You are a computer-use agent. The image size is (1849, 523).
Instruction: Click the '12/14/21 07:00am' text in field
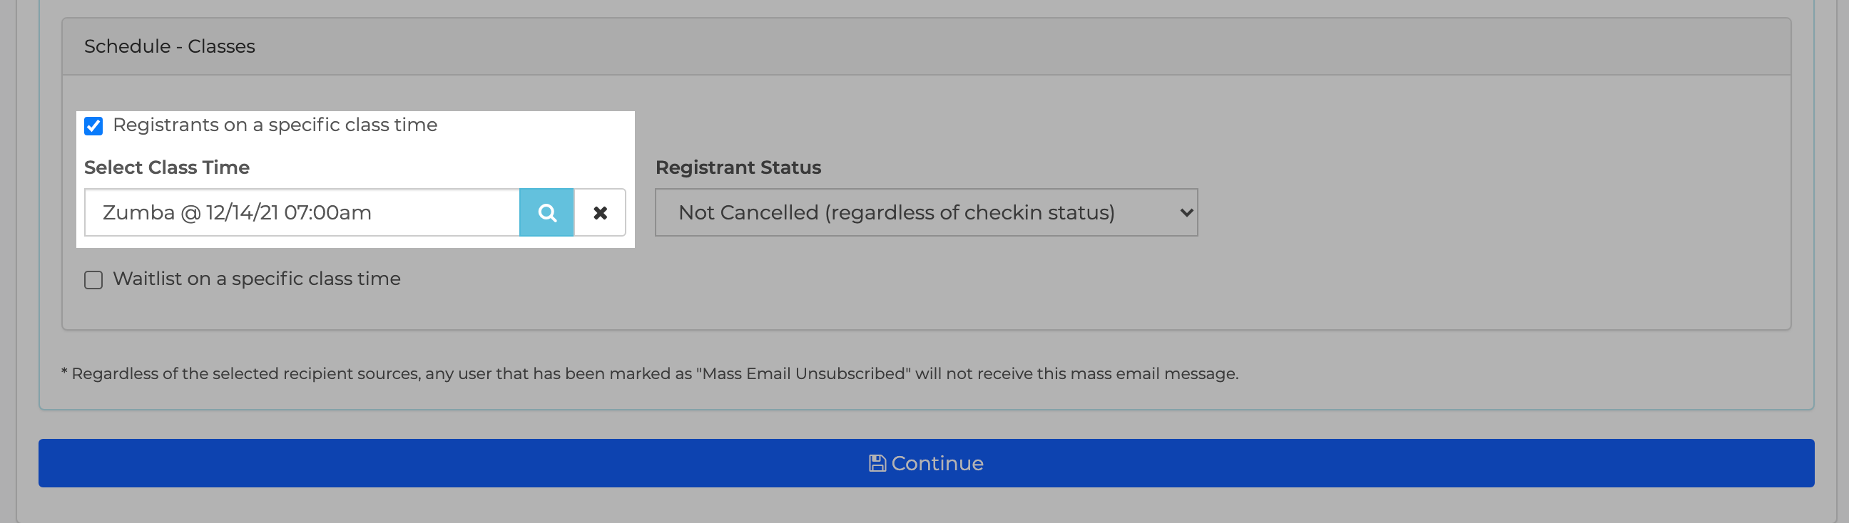coord(288,212)
